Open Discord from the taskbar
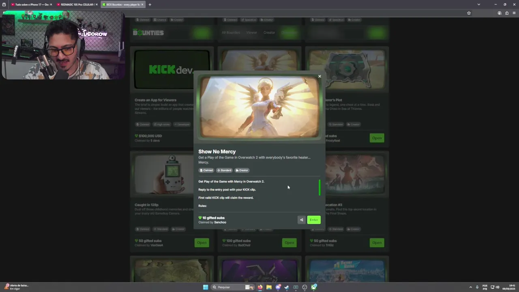This screenshot has width=519, height=292. (x=278, y=287)
